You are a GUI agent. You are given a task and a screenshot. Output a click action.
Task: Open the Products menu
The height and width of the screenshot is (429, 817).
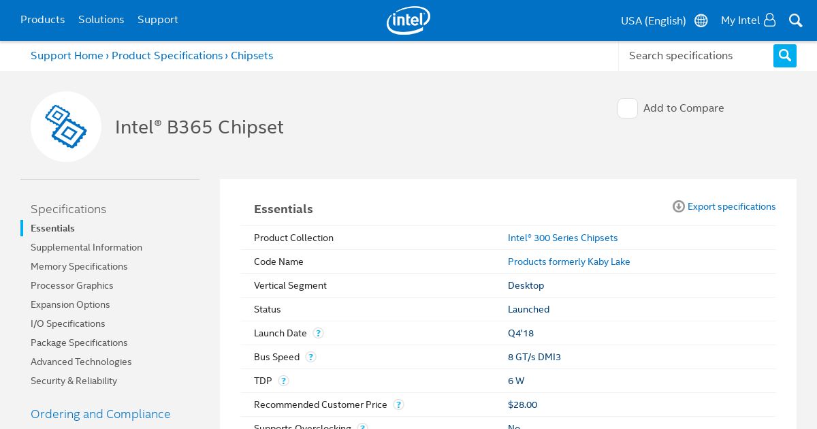42,20
